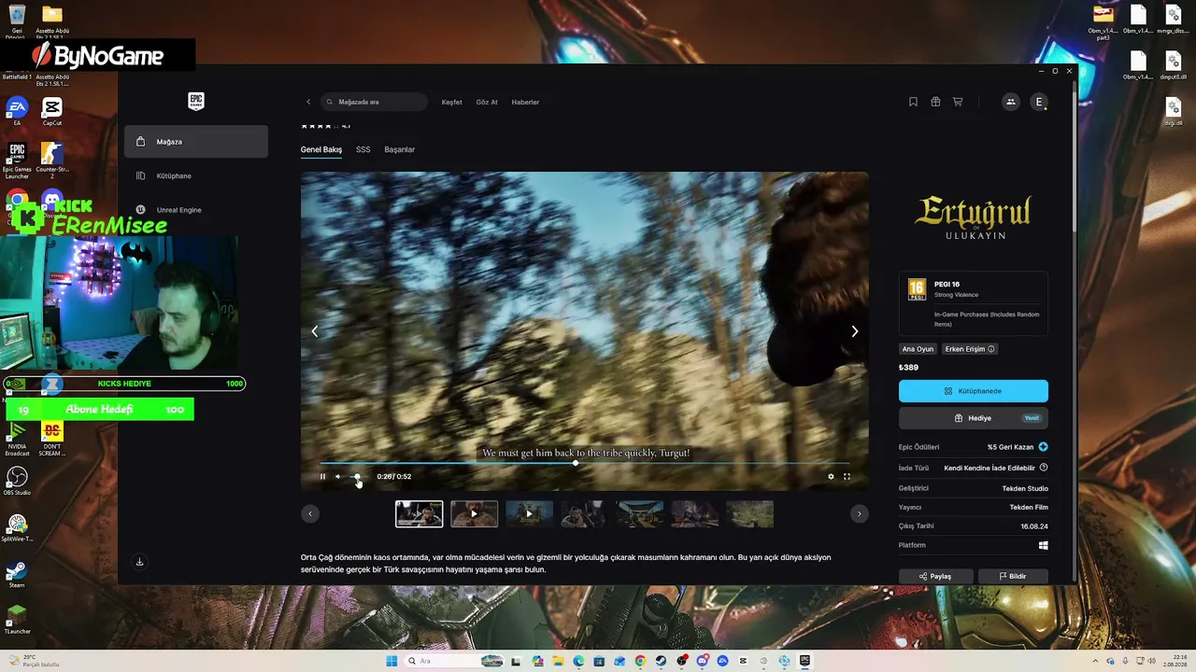Switch to the SSS tab
The image size is (1196, 672).
(363, 149)
